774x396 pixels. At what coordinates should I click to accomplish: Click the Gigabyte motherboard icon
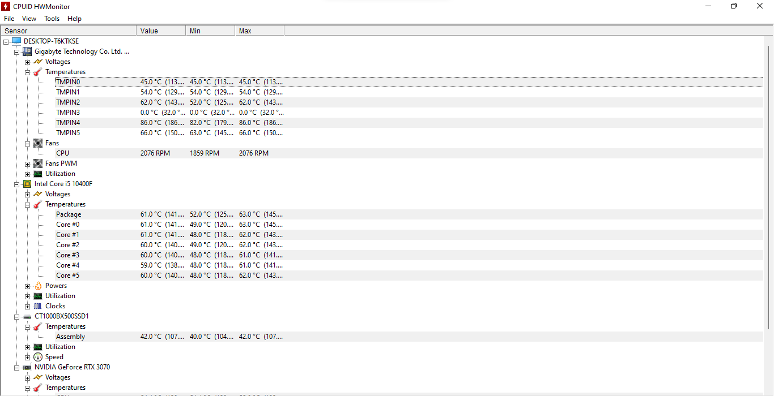(27, 51)
